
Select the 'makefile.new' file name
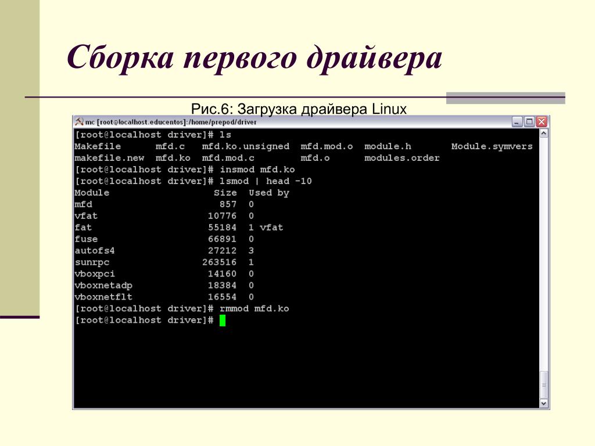click(109, 158)
